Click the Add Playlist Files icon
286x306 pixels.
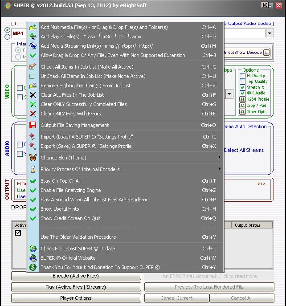(x=33, y=37)
